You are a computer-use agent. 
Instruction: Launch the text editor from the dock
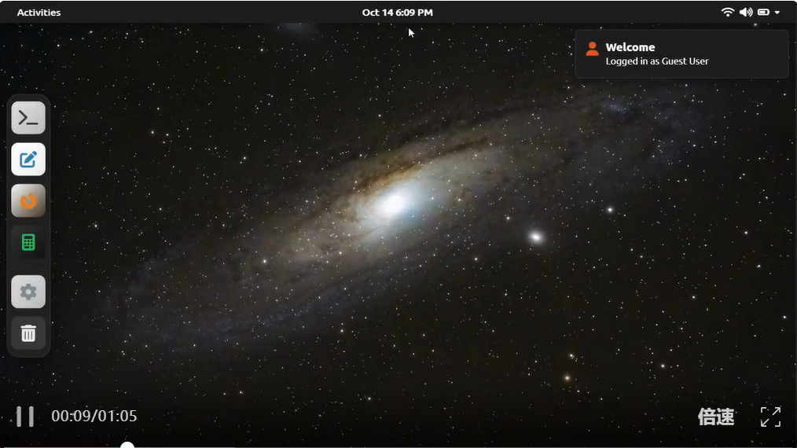pyautogui.click(x=28, y=160)
